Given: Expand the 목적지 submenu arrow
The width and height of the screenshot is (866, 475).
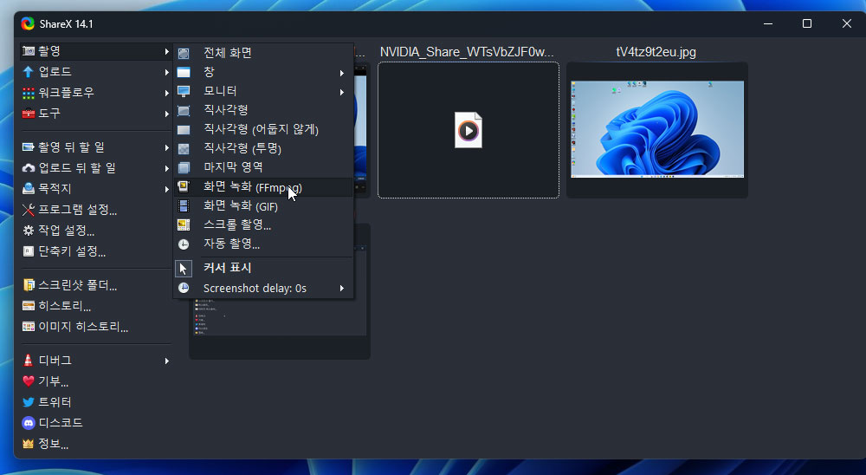Looking at the screenshot, I should coord(166,190).
